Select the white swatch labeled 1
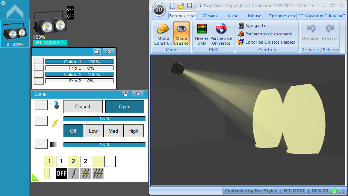The height and width of the screenshot is (196, 348). pyautogui.click(x=62, y=161)
